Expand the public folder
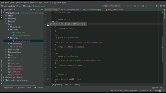 click(x=6, y=21)
